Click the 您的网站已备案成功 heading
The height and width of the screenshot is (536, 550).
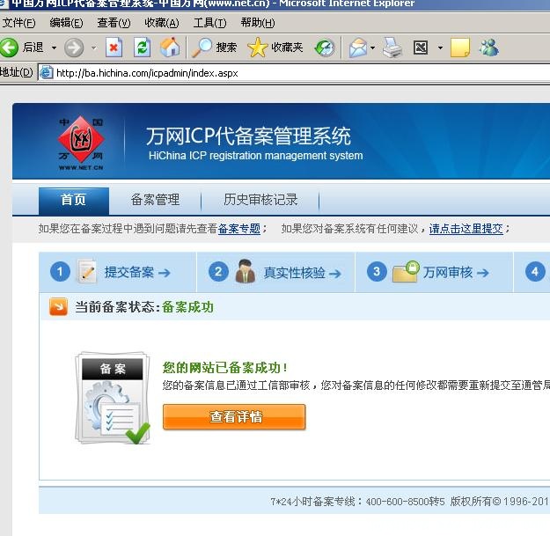click(x=225, y=368)
